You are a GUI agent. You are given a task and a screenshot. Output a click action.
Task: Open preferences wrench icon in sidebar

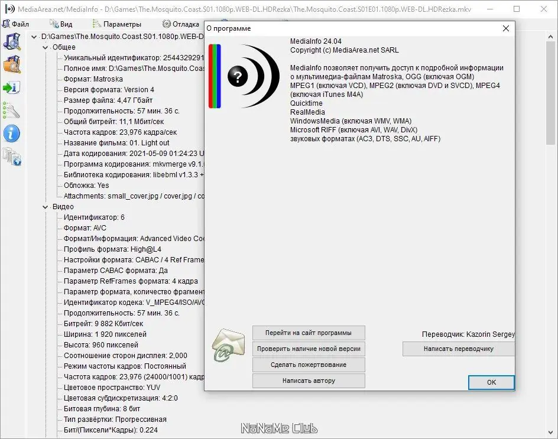point(11,110)
